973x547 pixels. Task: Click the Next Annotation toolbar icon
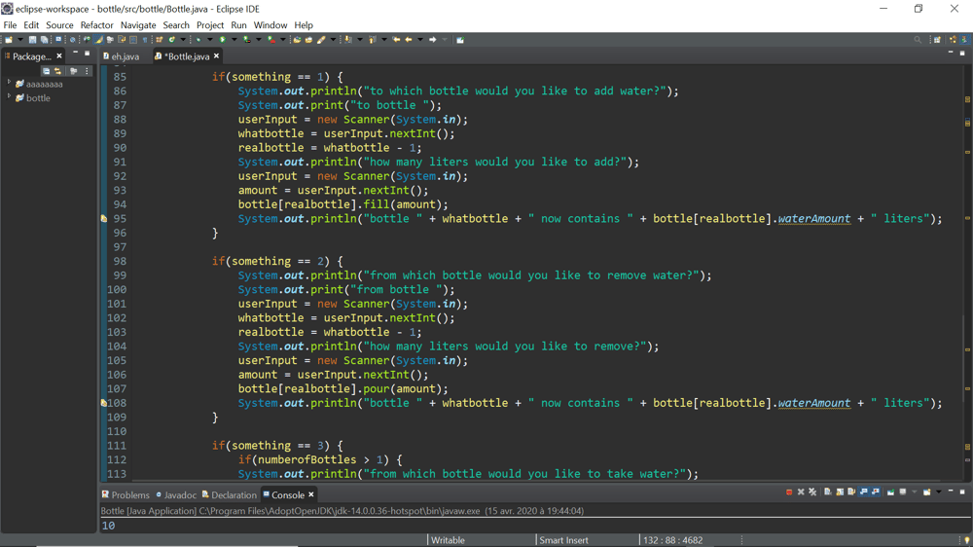(x=348, y=40)
